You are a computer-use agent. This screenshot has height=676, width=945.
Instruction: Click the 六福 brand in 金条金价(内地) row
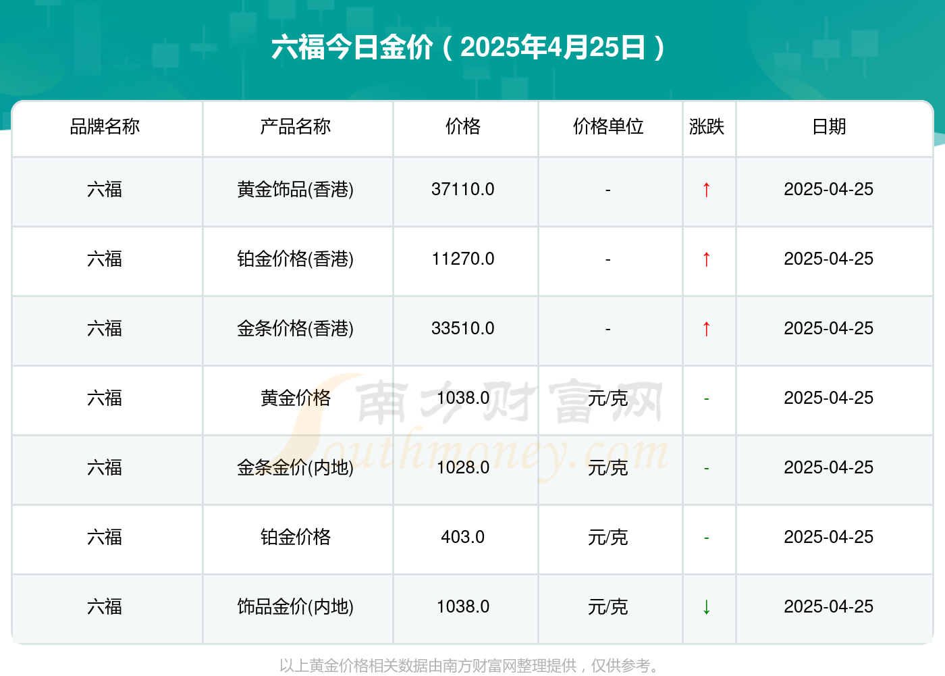pyautogui.click(x=105, y=467)
